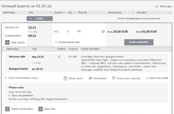Click platform number 12
Screen dimensions: 174x114
(59, 57)
